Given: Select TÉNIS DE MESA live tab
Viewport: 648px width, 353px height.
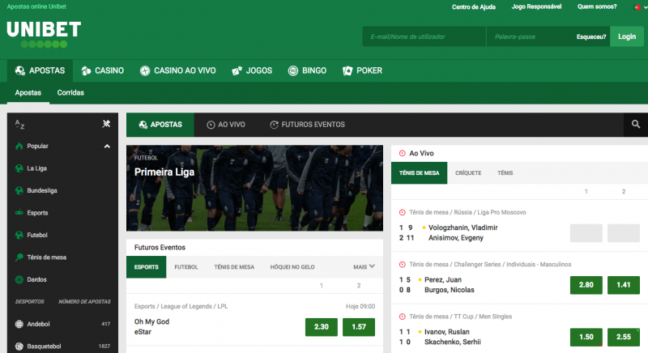Looking at the screenshot, I should tap(419, 173).
